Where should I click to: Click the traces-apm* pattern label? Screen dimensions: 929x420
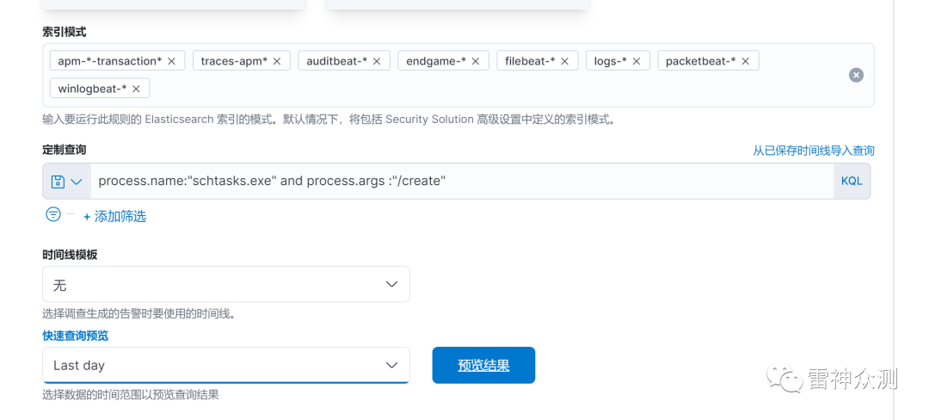[234, 61]
